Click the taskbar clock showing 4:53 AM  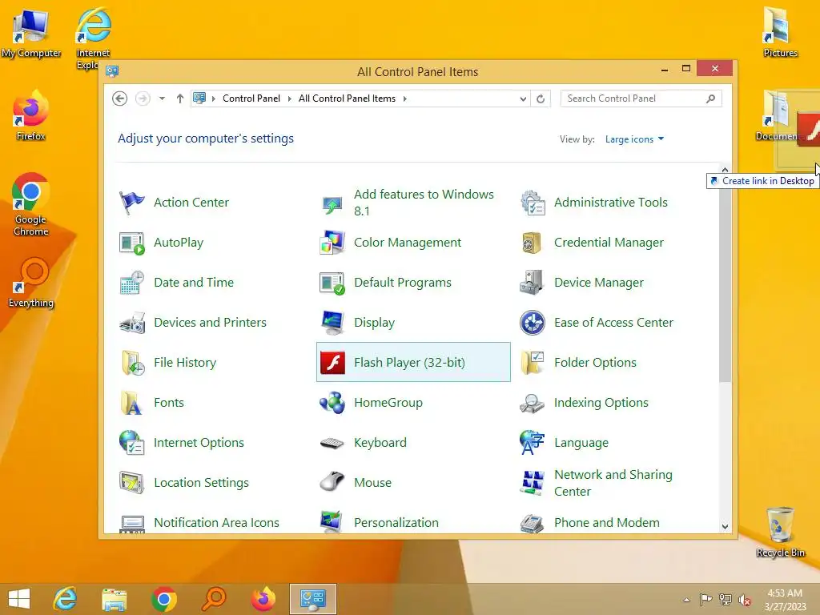[x=785, y=600]
